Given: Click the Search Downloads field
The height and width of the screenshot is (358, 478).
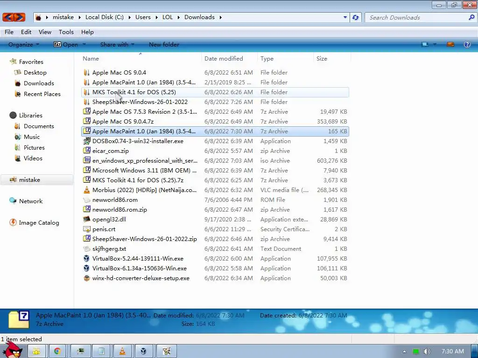Looking at the screenshot, I should click(421, 17).
